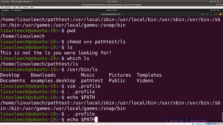Close the terminal with the orange button
This screenshot has width=223, height=125.
coord(221,14)
